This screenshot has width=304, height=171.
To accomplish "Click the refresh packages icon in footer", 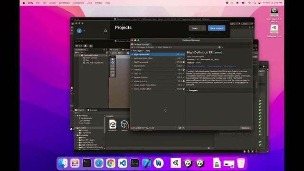I will [180, 128].
